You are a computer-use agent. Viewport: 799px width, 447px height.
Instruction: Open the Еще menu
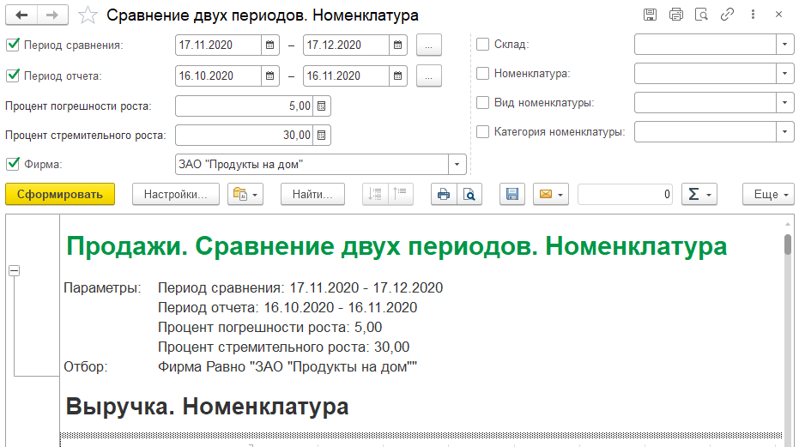[768, 195]
